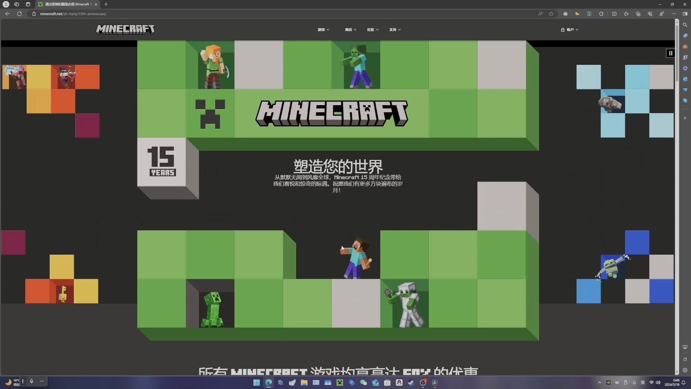Open the sidebar Games chess icon
This screenshot has height=389, width=691.
685,57
